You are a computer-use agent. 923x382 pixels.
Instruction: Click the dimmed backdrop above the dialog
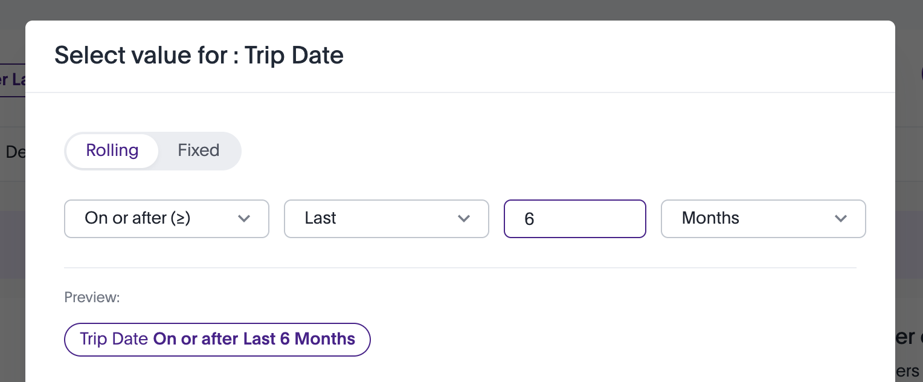459,10
